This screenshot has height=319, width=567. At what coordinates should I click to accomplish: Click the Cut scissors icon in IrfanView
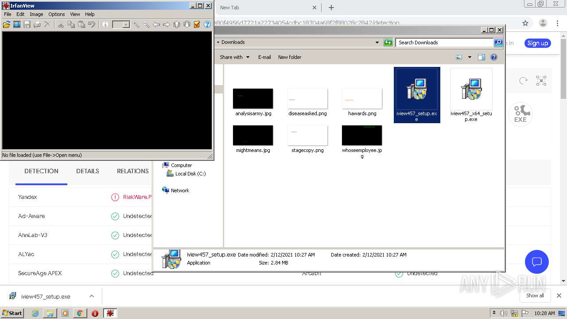[61, 24]
